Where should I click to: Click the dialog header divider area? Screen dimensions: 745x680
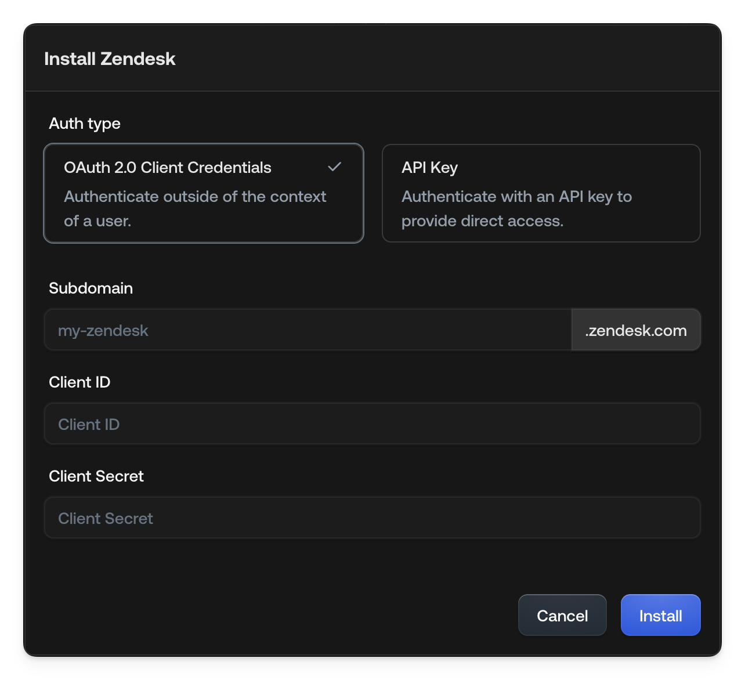tap(372, 91)
